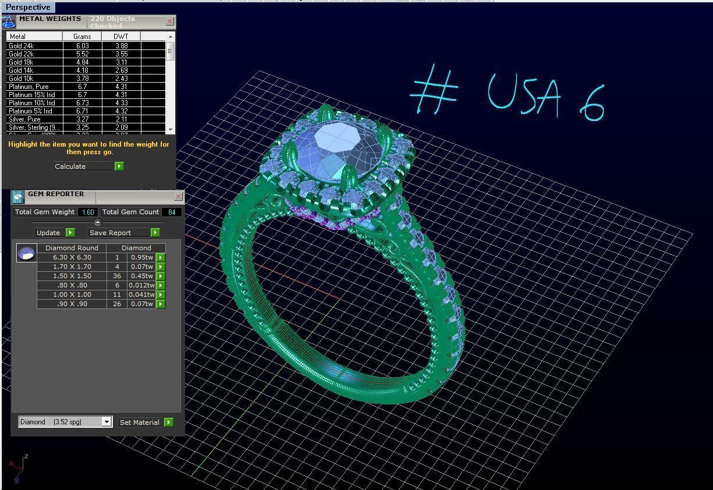This screenshot has height=490, width=713.
Task: Select the Silver, Sterling row
Action: [86, 127]
